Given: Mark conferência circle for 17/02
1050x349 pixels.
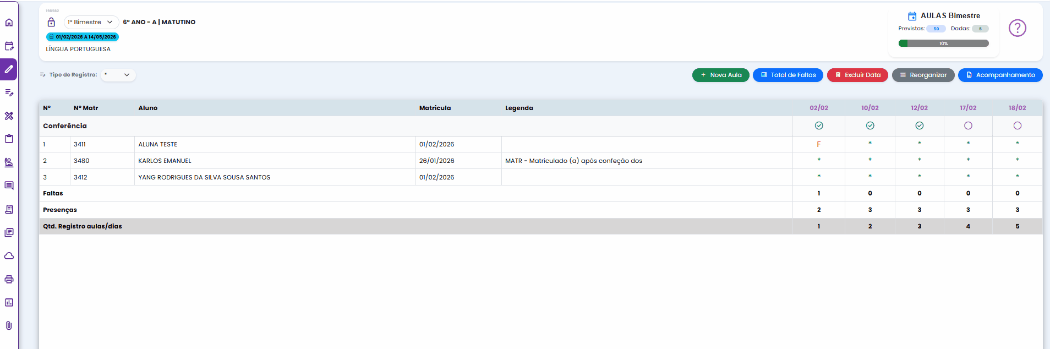Looking at the screenshot, I should point(968,126).
